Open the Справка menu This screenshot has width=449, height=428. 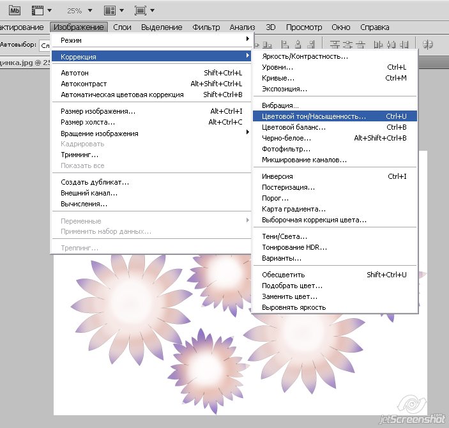click(x=374, y=27)
